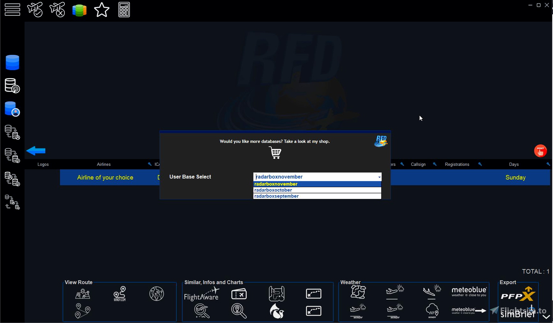Screen dimensions: 553x323
Task: Click the blue back arrow button
Action: (36, 150)
